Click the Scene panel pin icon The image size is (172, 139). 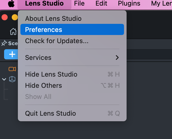coord(4,43)
